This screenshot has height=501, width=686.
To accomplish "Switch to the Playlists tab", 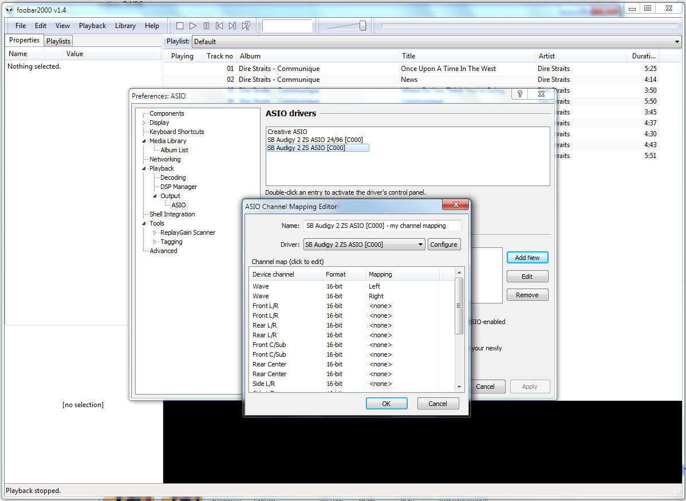I will (58, 41).
